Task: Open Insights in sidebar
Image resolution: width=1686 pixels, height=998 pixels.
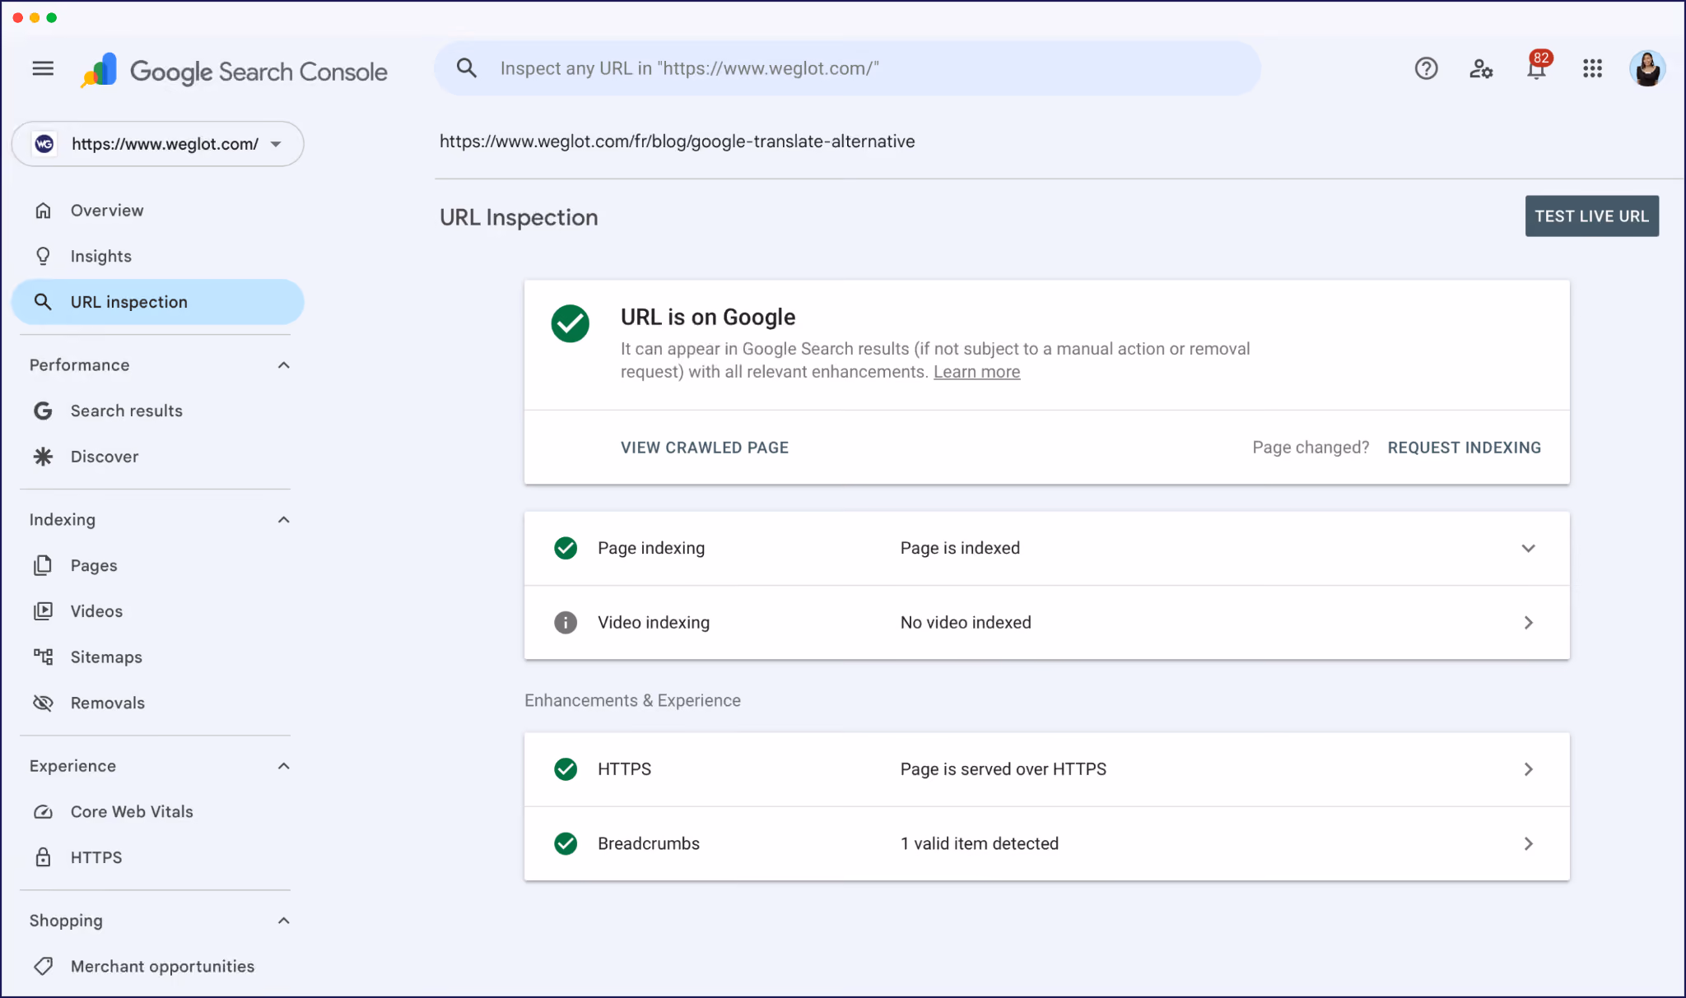Action: coord(158,257)
